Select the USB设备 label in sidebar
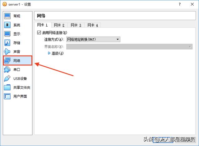This screenshot has width=199, height=146. (x=20, y=78)
